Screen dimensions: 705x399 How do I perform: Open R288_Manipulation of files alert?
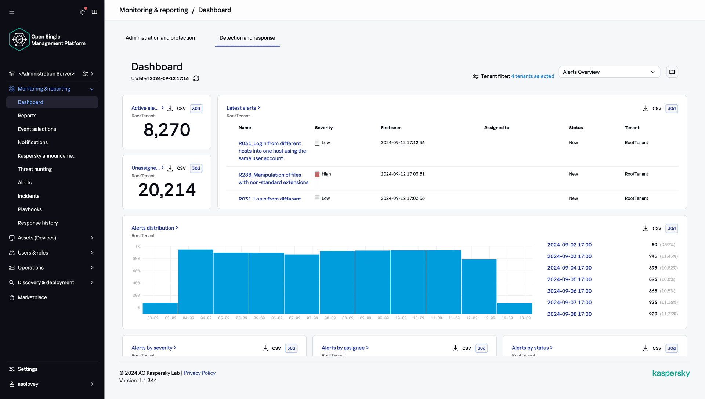[x=274, y=179]
